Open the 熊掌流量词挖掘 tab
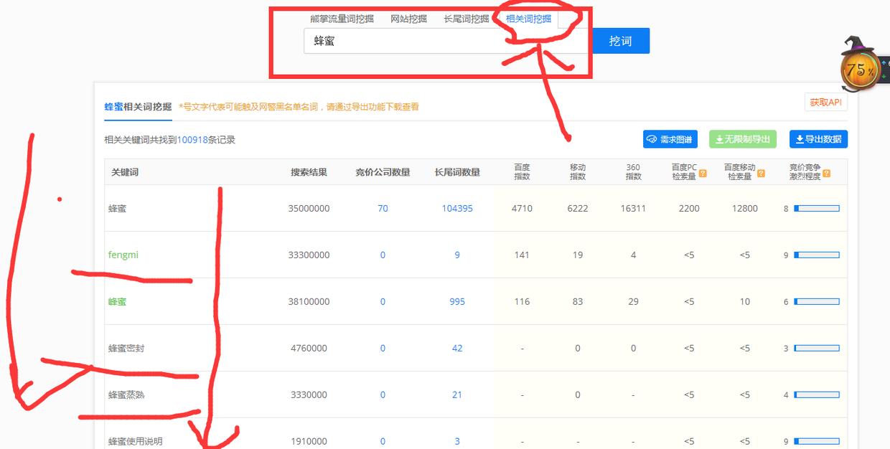Viewport: 890px width, 449px height. [341, 18]
